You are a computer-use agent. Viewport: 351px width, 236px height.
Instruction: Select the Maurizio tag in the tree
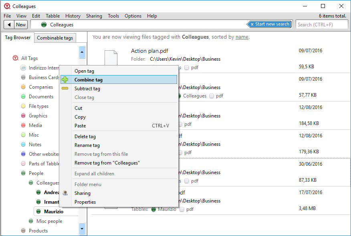tap(54, 212)
